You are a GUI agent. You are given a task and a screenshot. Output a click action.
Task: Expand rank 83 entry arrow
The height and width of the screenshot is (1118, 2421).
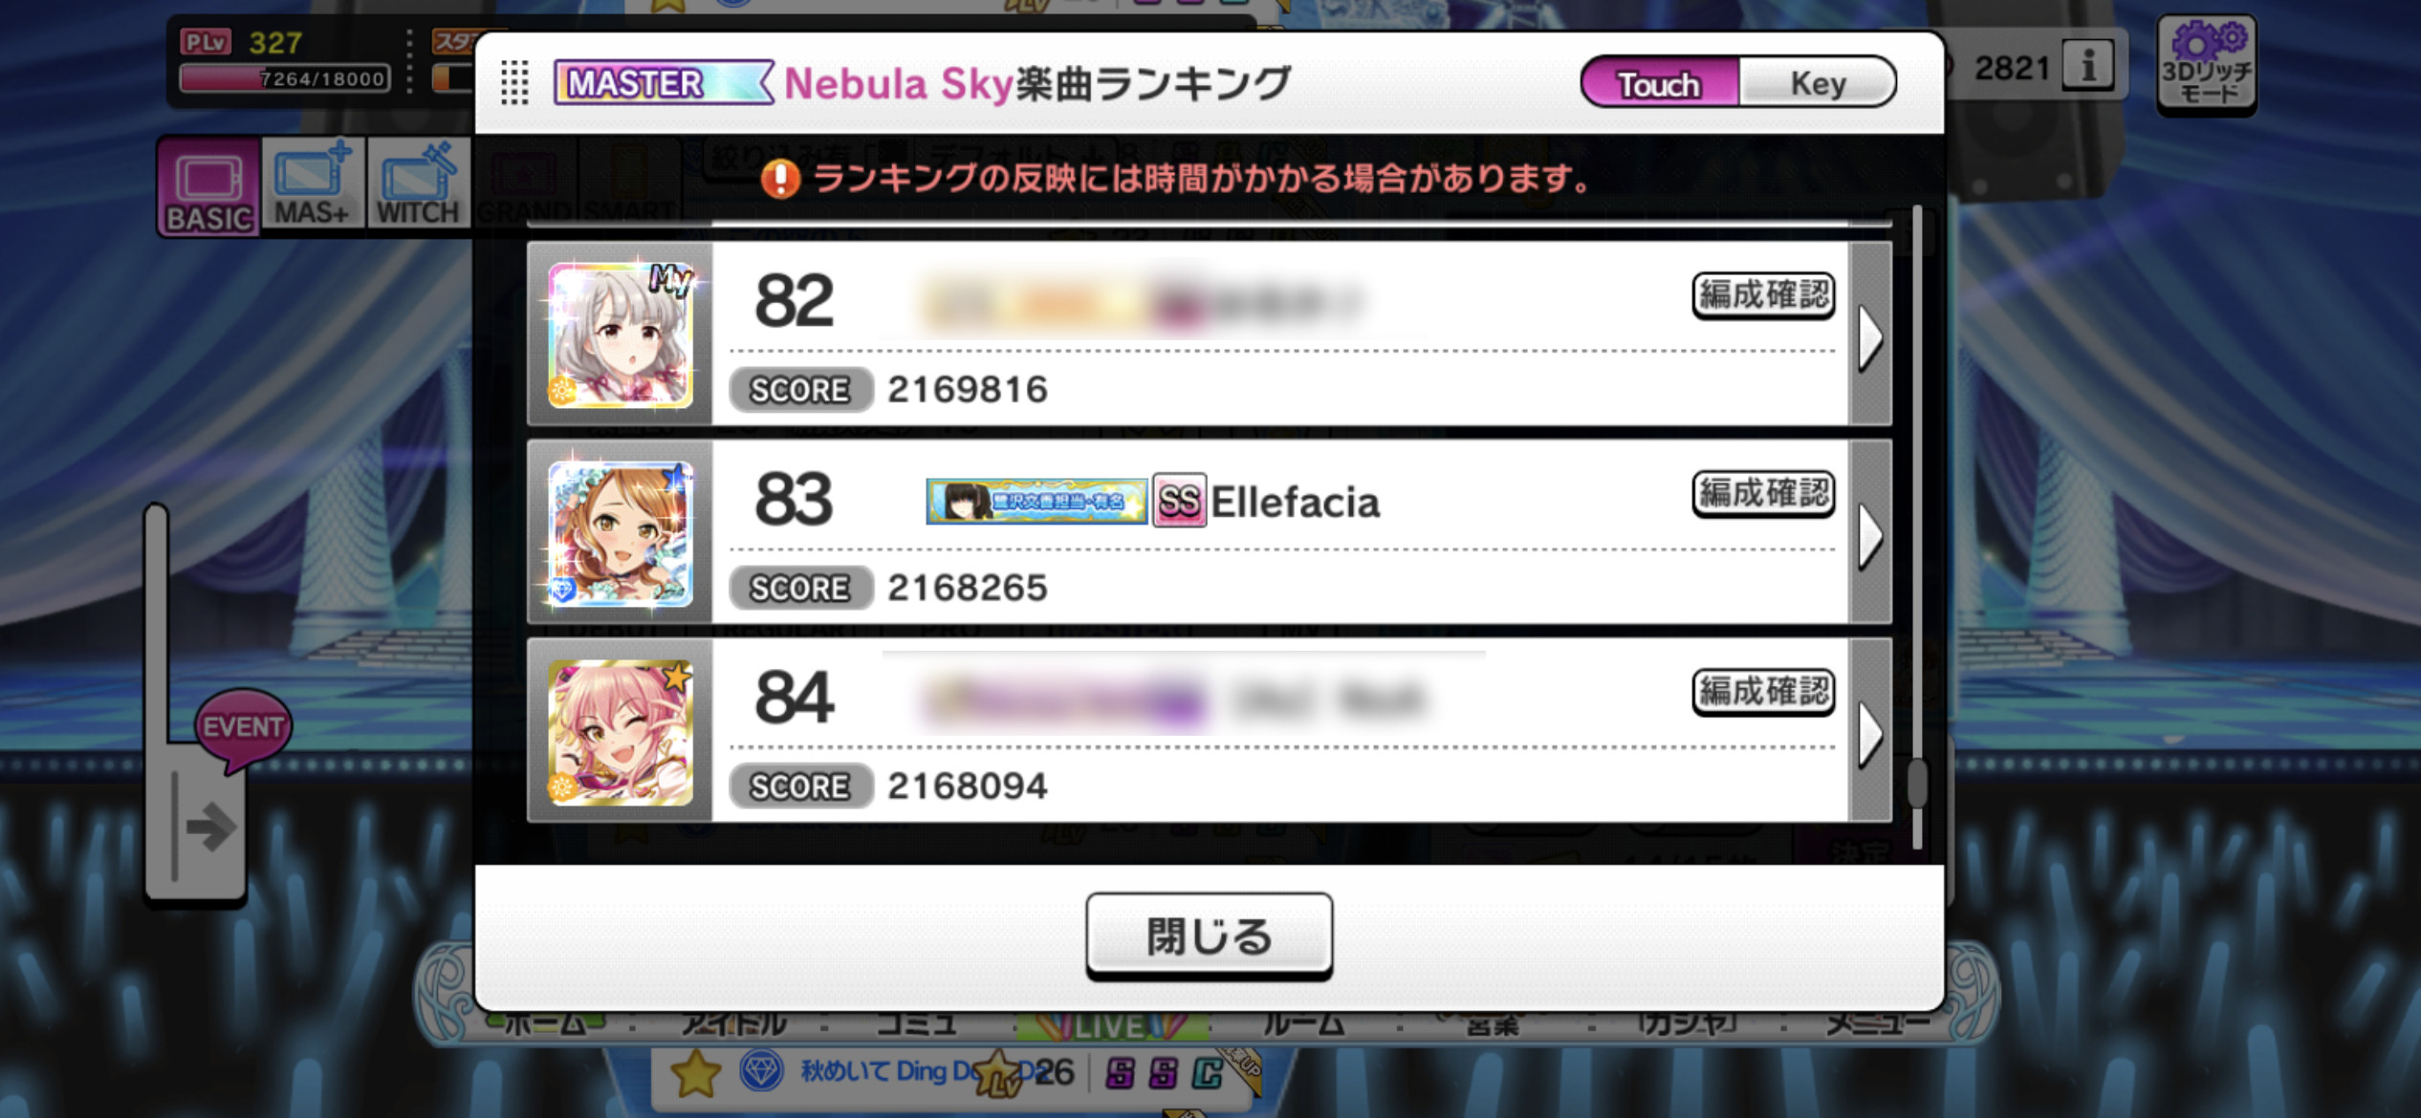coord(1870,533)
